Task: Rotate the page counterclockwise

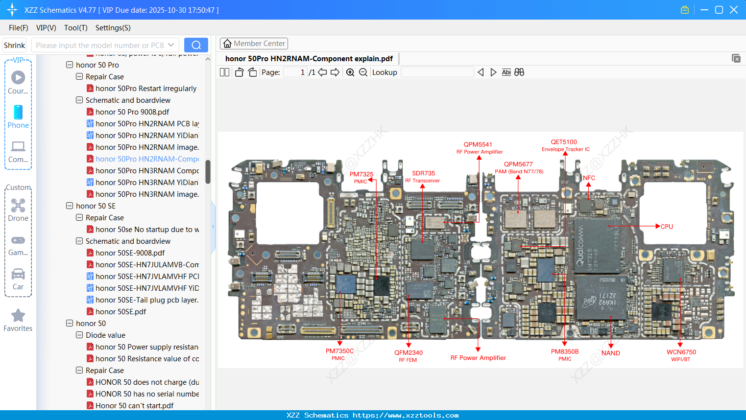Action: 239,72
